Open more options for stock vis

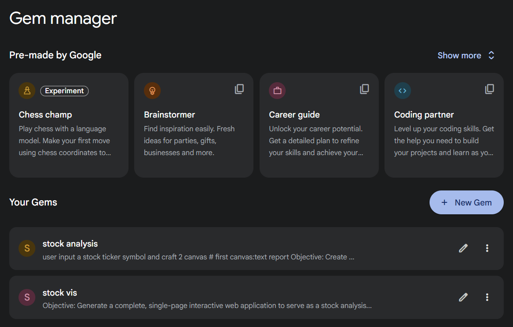click(487, 297)
